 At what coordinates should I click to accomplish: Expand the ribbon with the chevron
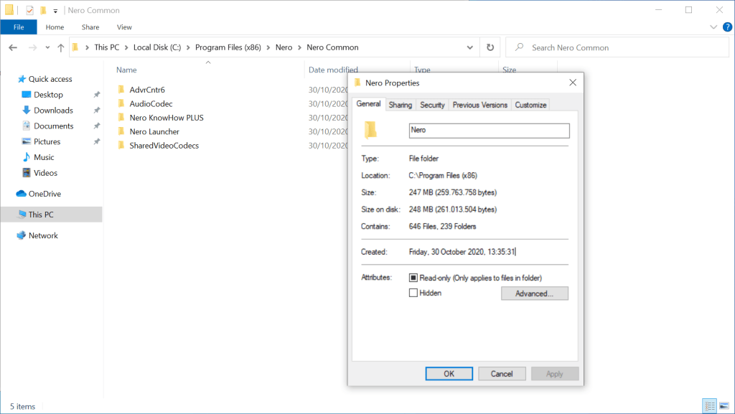[x=713, y=27]
